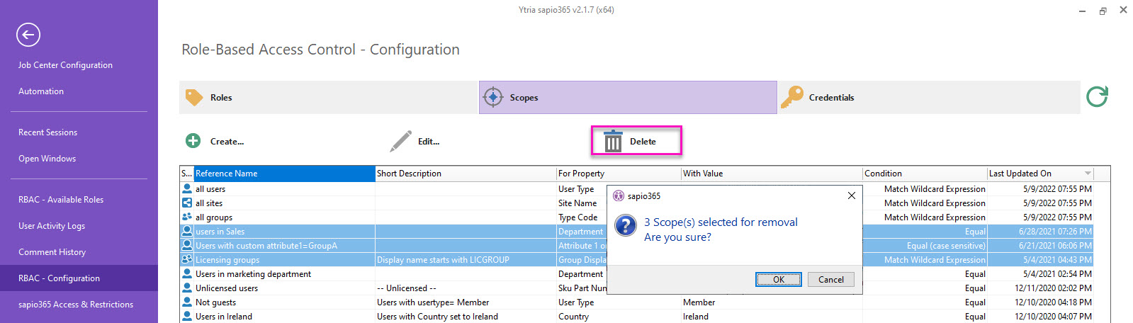Click the green plus Create icon
The width and height of the screenshot is (1133, 323).
click(193, 141)
